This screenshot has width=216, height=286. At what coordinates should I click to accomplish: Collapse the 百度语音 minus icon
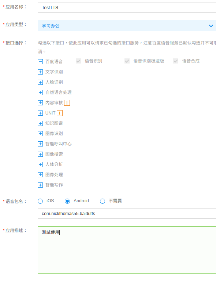pyautogui.click(x=40, y=62)
